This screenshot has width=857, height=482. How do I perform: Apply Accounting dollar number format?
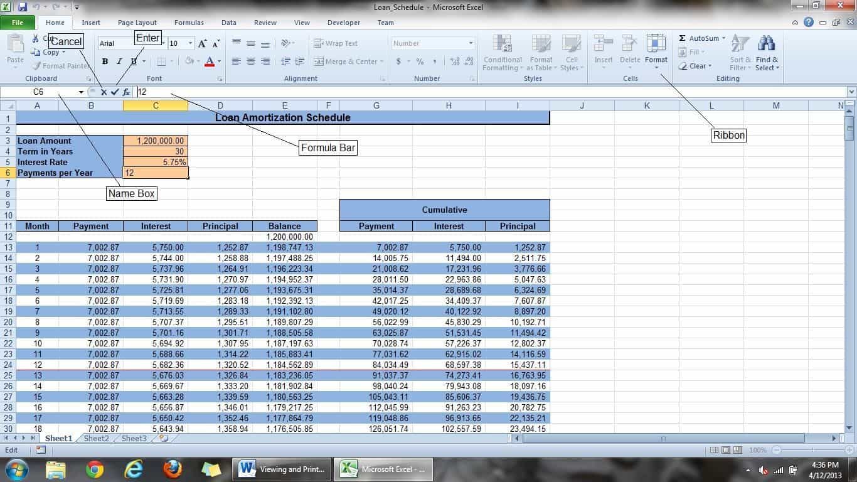pos(398,62)
